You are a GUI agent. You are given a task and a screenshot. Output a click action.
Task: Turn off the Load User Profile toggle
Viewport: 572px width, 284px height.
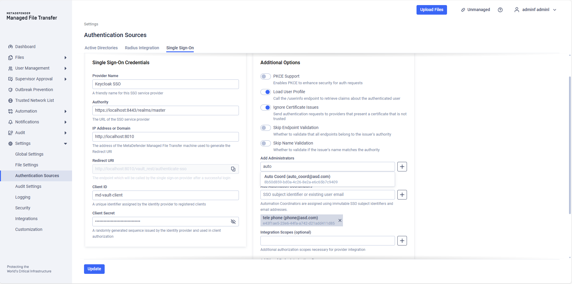[265, 92]
